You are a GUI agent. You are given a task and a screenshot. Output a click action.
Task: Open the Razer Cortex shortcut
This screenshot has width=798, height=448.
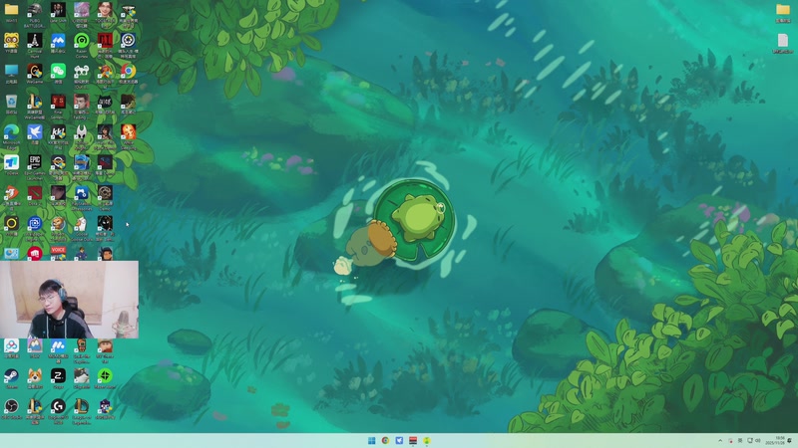pos(82,42)
